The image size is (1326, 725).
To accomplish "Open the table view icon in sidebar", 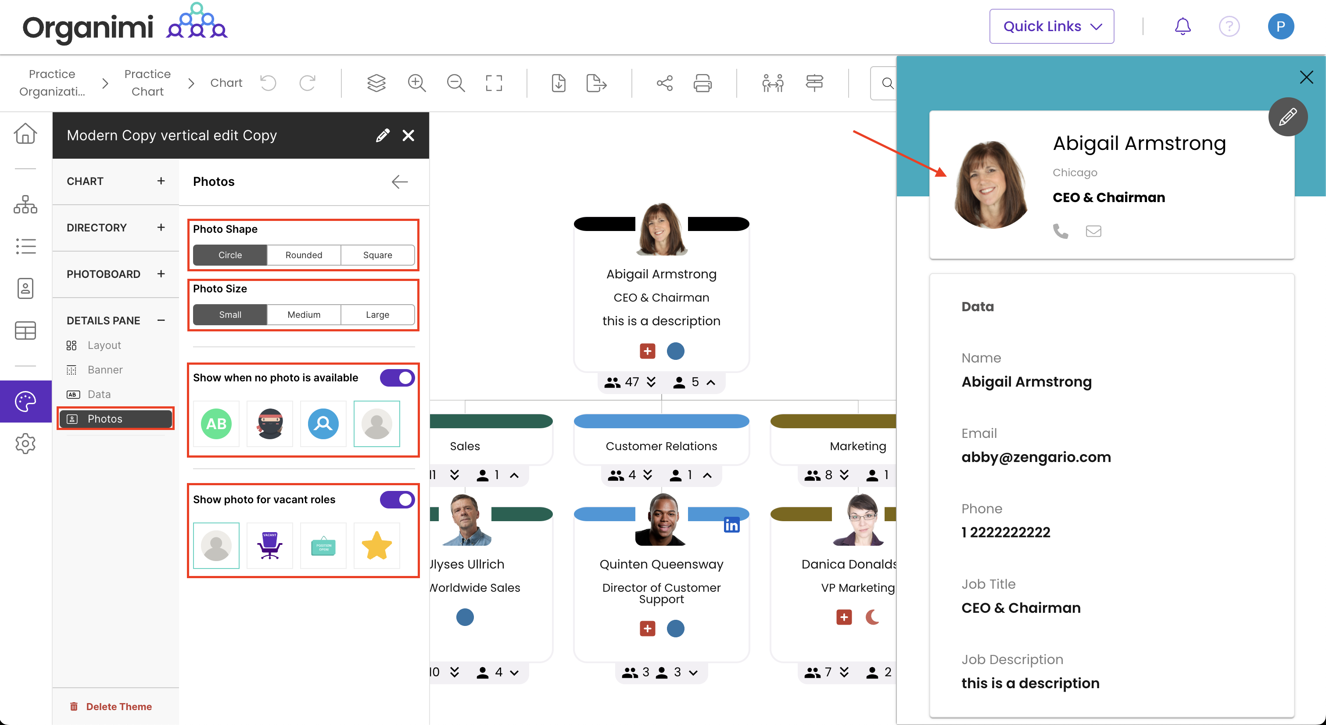I will click(x=25, y=331).
